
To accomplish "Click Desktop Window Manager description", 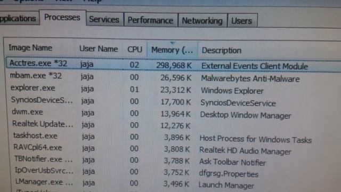I will tap(246, 115).
